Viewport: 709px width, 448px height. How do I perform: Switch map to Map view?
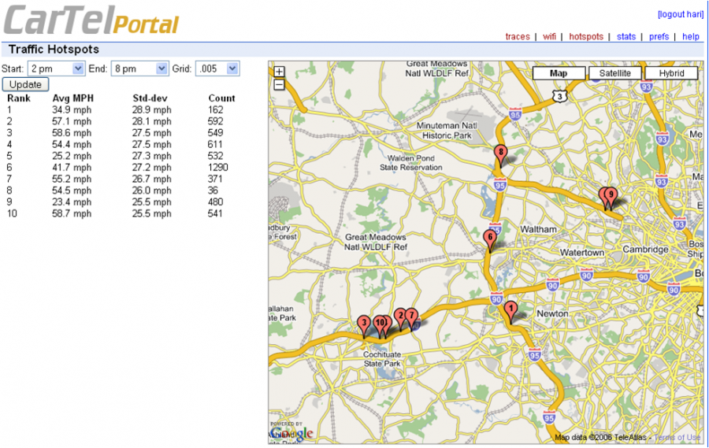tap(559, 73)
